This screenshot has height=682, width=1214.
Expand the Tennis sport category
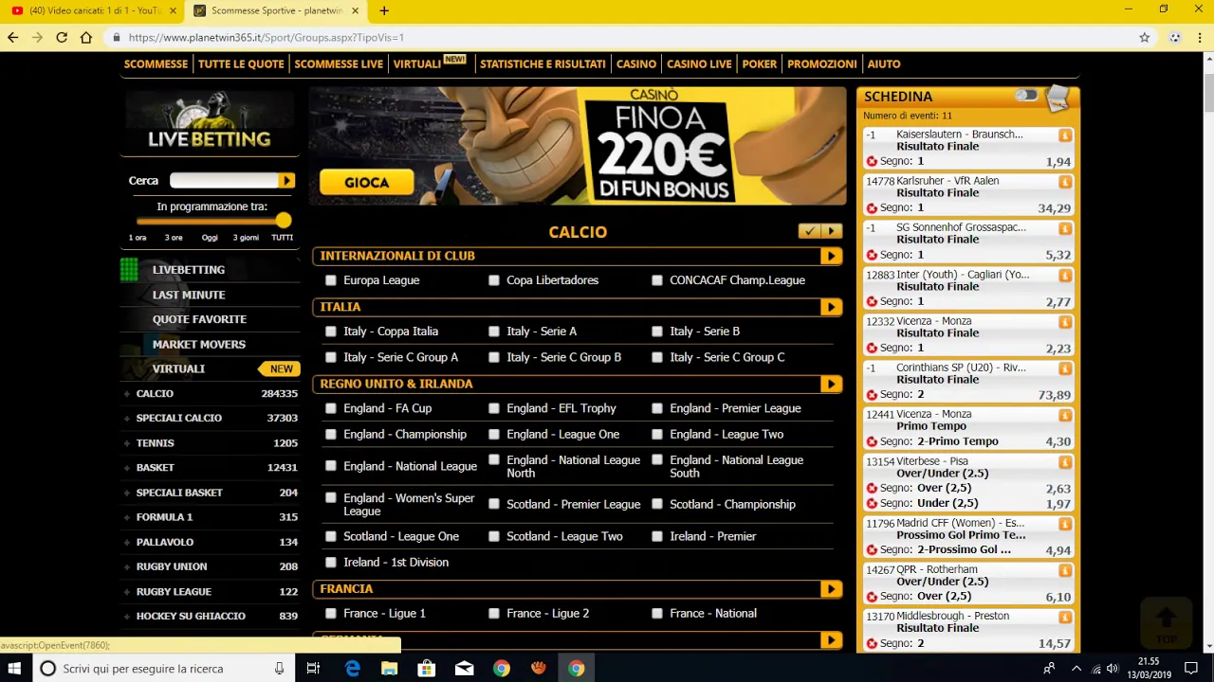tap(127, 443)
